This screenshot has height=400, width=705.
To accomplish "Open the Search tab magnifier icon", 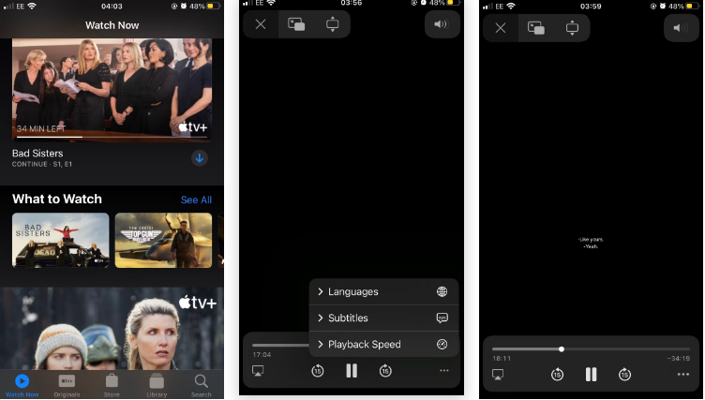I will 201,383.
